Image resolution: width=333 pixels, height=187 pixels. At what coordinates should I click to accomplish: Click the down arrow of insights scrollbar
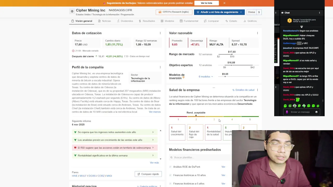point(161,159)
